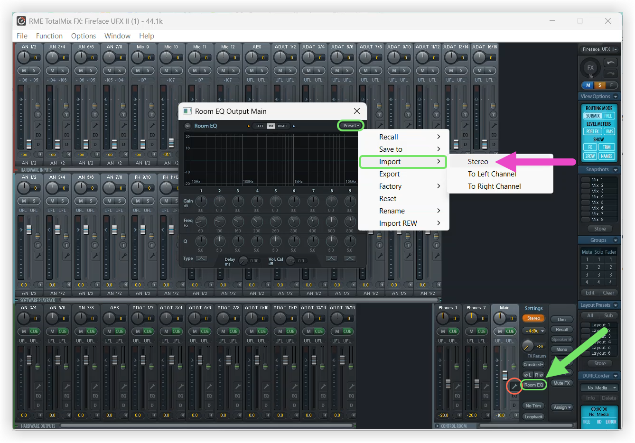Choose Stereo from the Import submenu
Viewport: 635px width, 443px height.
point(501,162)
